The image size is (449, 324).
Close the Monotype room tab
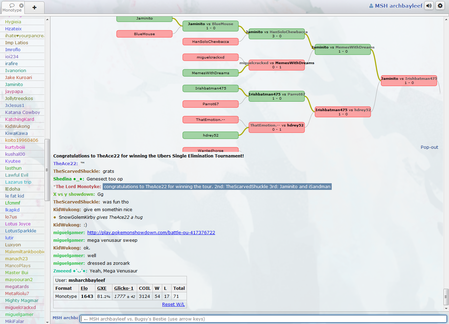click(x=21, y=5)
